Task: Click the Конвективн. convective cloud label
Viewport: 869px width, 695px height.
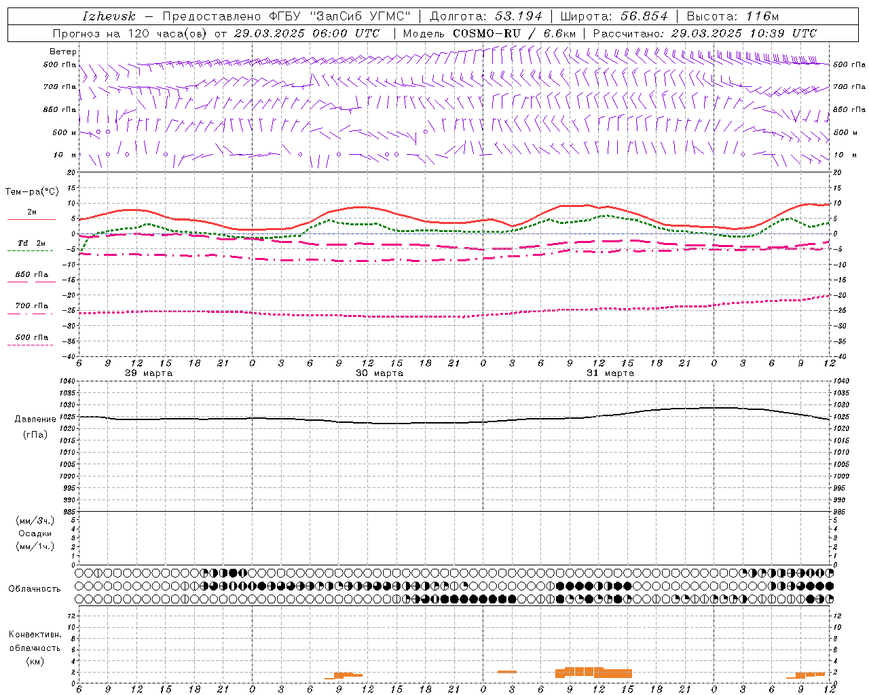Action: pyautogui.click(x=35, y=635)
